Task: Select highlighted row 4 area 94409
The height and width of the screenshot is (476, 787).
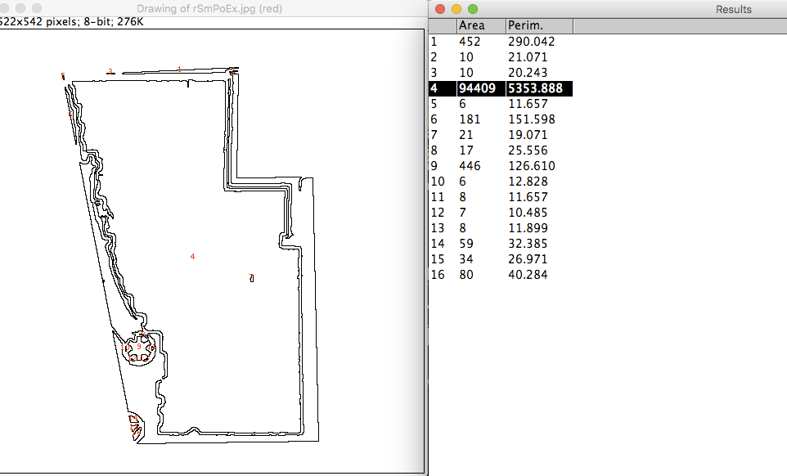Action: [501, 88]
